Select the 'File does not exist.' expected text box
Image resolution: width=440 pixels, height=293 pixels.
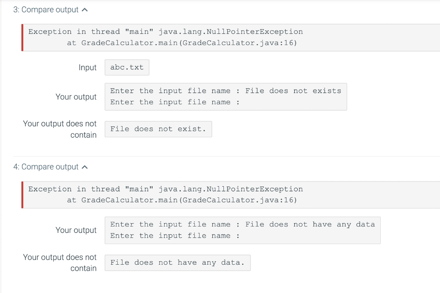pyautogui.click(x=158, y=129)
